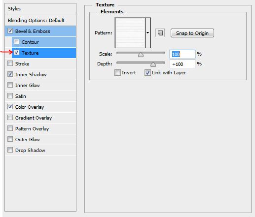Uncheck the Texture checkbox

click(16, 53)
